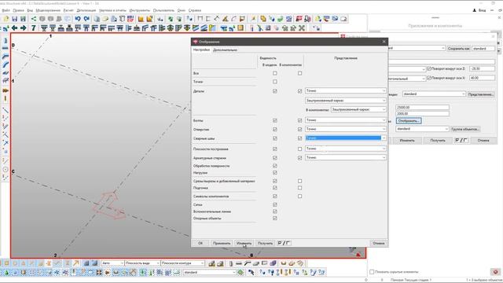Screen dimensions: 503x283
Task: Open the highlighted Сварные швы dropdown
Action: 346,138
